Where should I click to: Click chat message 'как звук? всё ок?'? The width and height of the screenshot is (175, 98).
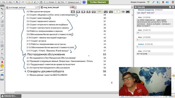pyautogui.click(x=146, y=13)
